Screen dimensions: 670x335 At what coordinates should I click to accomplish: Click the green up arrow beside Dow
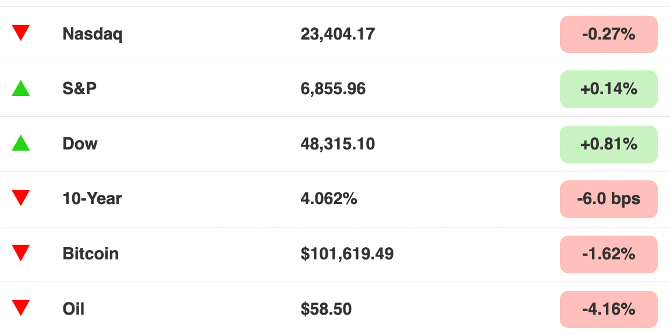click(x=21, y=144)
